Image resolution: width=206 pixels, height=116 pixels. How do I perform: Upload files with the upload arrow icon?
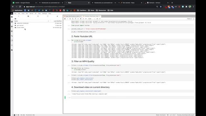[x=38, y=16]
